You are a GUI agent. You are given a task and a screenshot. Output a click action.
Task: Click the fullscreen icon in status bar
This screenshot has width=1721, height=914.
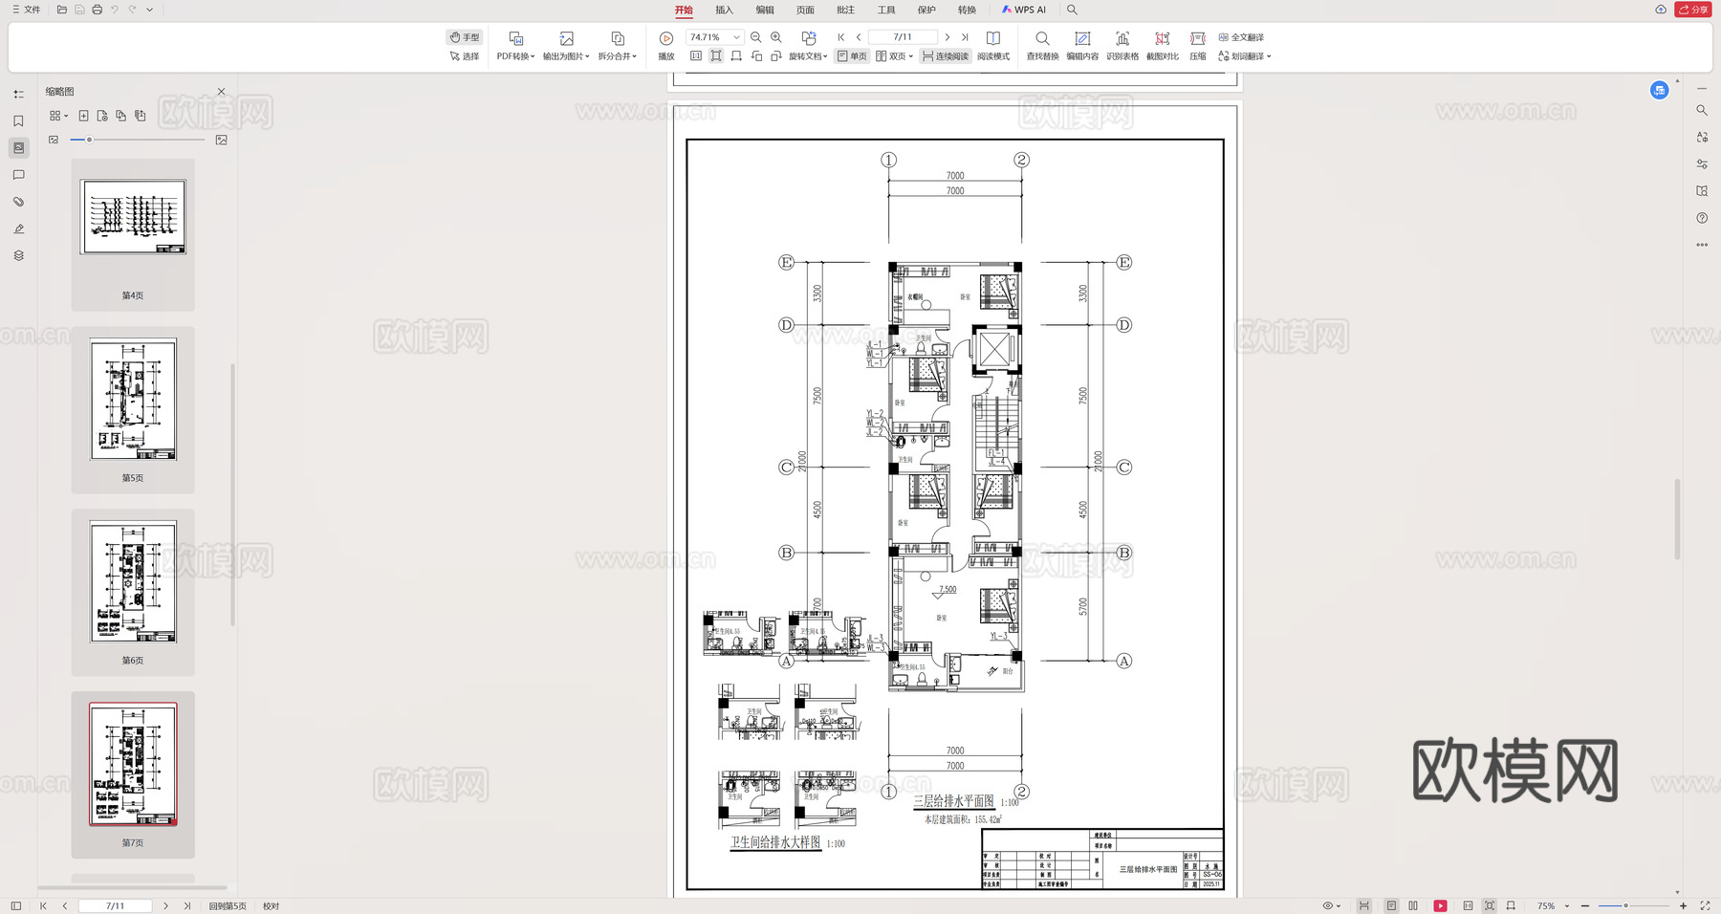[1705, 905]
